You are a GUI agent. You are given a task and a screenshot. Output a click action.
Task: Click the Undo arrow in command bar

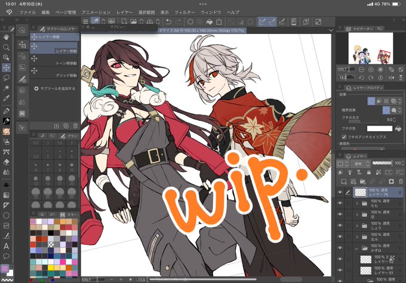coord(168,21)
